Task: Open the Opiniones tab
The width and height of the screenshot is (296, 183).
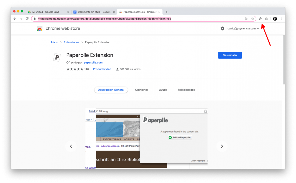Action: click(142, 90)
